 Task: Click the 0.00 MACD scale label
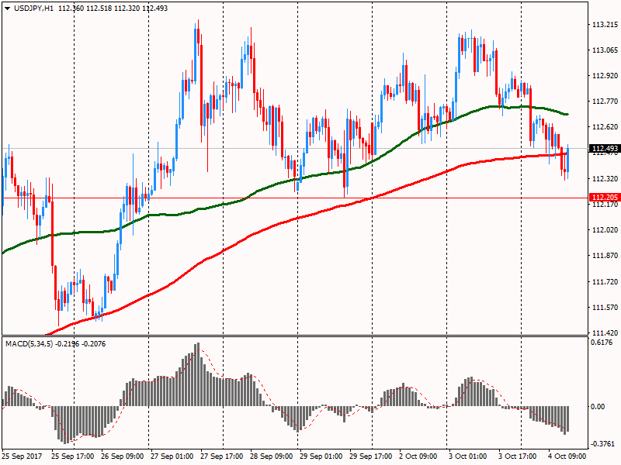pos(598,406)
